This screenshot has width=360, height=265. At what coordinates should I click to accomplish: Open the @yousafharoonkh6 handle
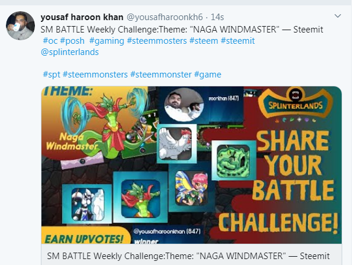165,17
